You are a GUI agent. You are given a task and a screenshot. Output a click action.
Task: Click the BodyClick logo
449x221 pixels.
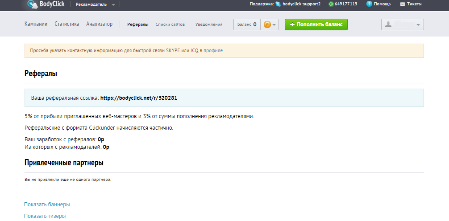click(46, 4)
